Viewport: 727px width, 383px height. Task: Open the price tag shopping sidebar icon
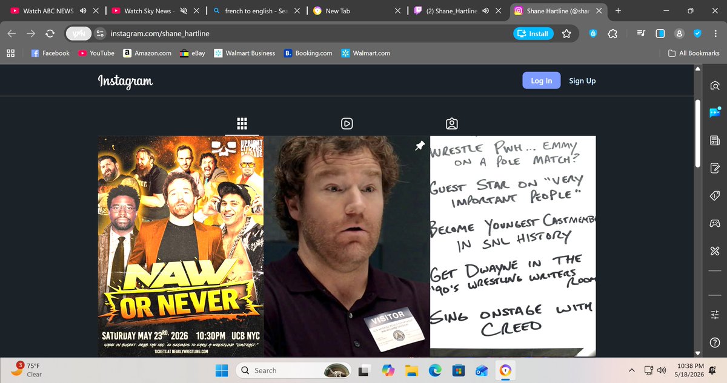tap(714, 195)
